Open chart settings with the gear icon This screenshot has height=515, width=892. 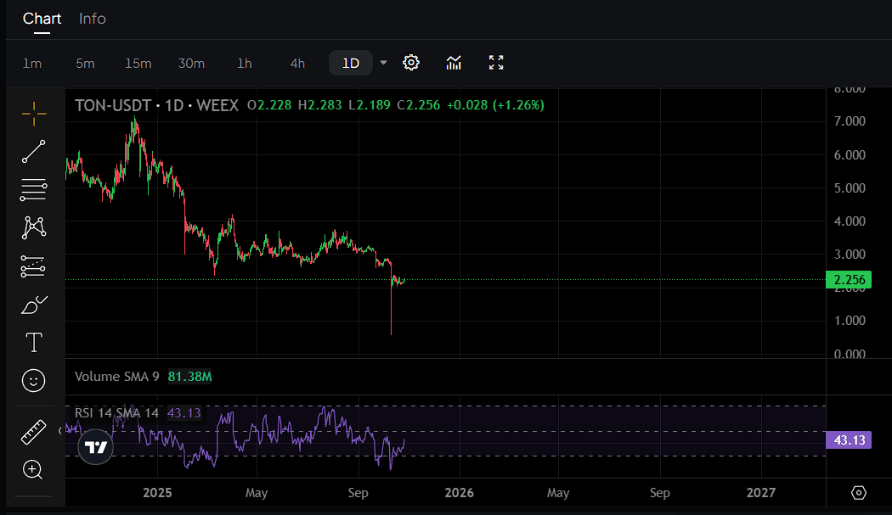411,62
